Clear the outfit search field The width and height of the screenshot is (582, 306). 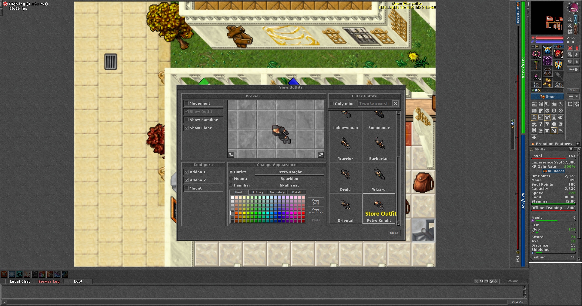[395, 103]
